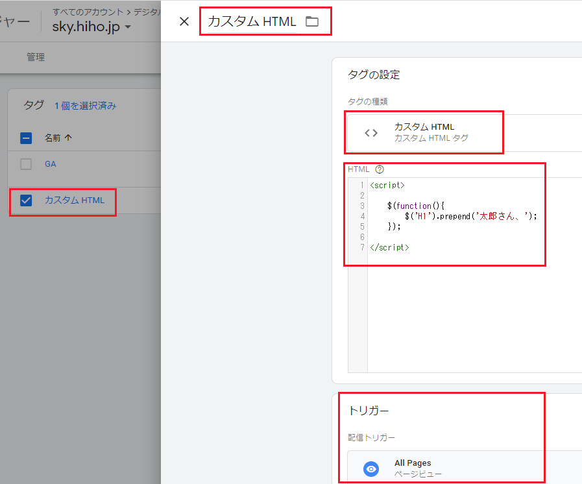Select the カスタム HTML タグ type card
Viewport: 582px width, 484px height.
click(454, 132)
